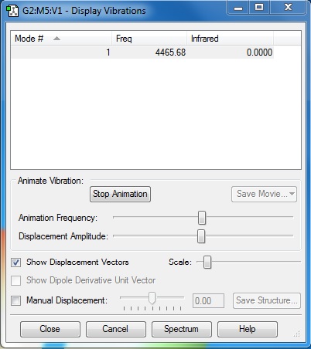Viewport: 311px width, 349px height.
Task: Sort by the Infrared column header
Action: [x=230, y=39]
